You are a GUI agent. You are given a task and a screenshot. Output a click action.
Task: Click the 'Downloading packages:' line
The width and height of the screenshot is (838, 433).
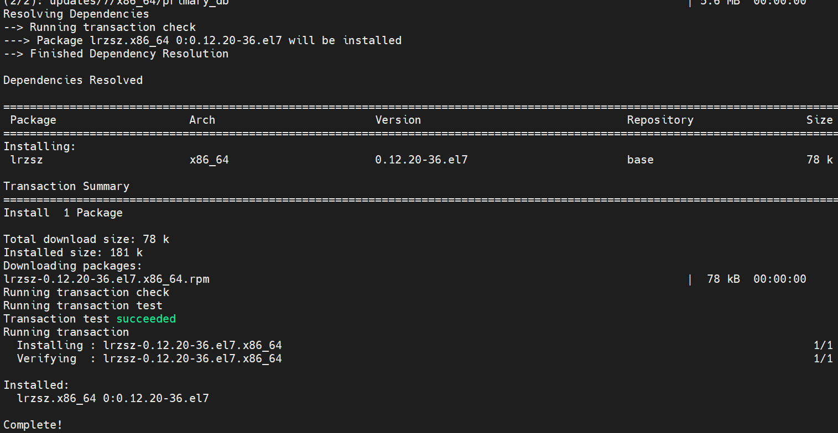[73, 266]
